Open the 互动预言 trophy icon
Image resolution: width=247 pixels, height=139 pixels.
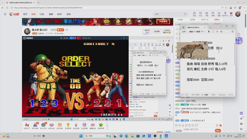[x=68, y=126]
